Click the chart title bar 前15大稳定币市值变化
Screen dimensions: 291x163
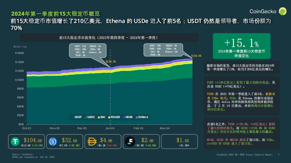(109, 38)
